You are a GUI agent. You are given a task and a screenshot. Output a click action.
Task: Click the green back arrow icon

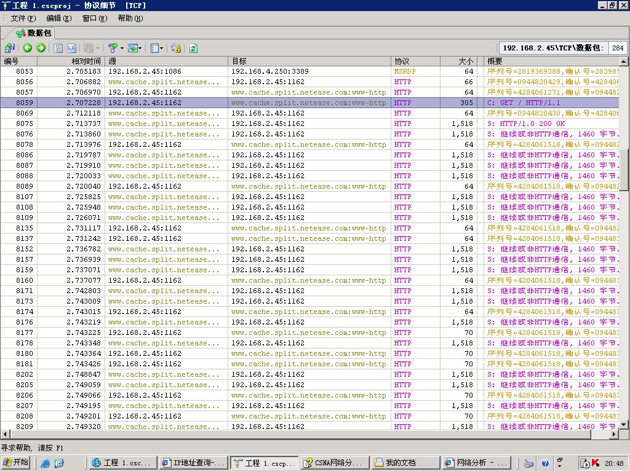[27, 48]
